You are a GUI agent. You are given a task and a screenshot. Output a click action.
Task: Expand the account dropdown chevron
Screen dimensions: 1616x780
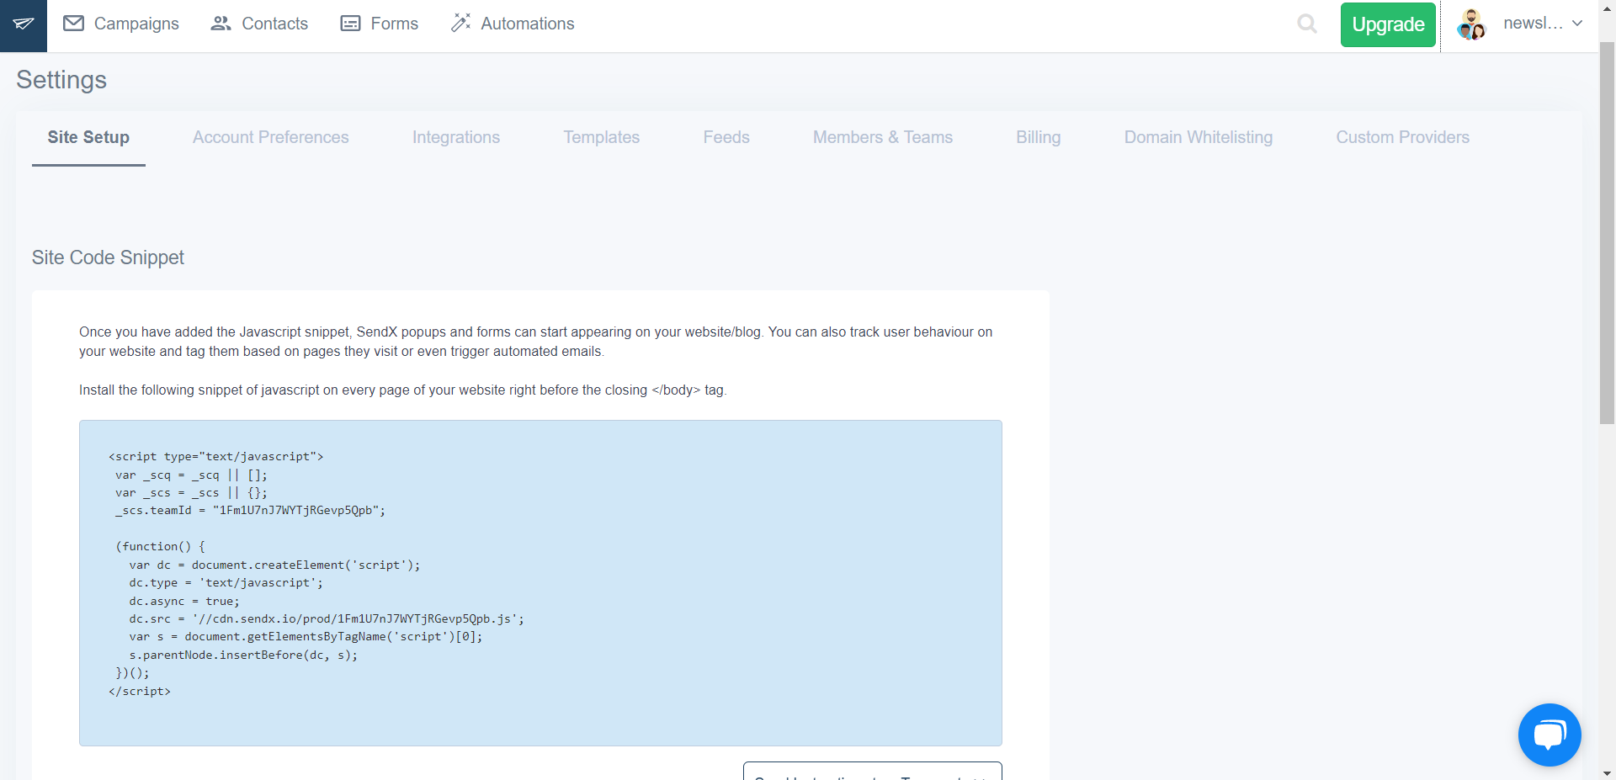click(1577, 24)
